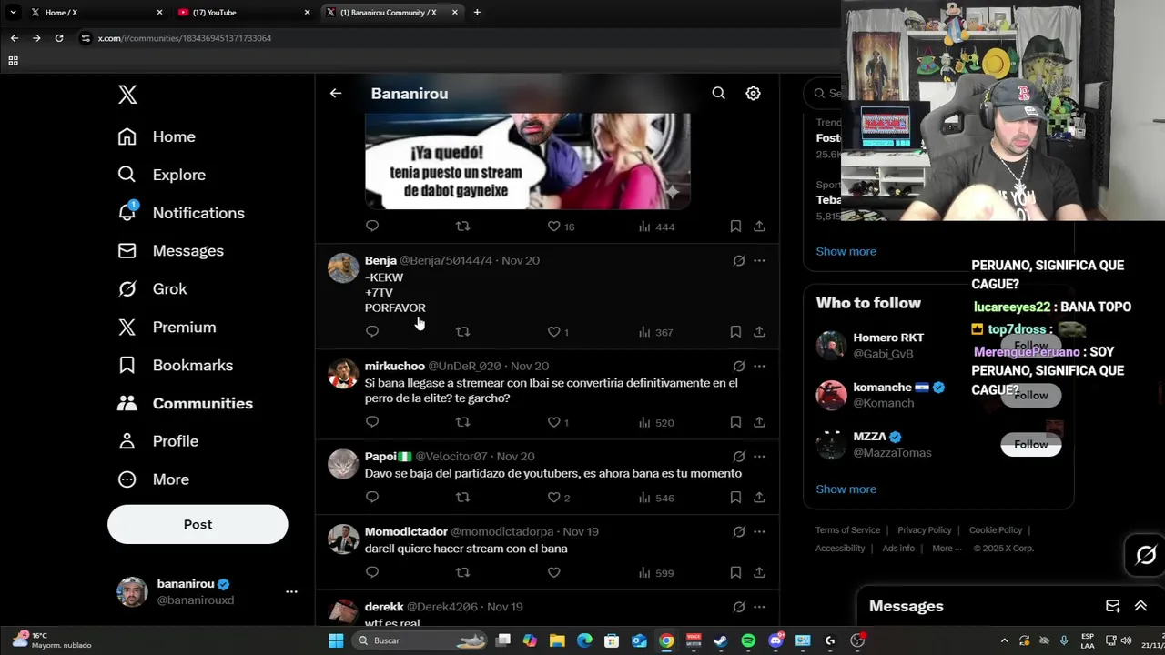Open the tab list dropdown in Chrome
Viewport: 1165px width, 655px height.
coord(13,12)
